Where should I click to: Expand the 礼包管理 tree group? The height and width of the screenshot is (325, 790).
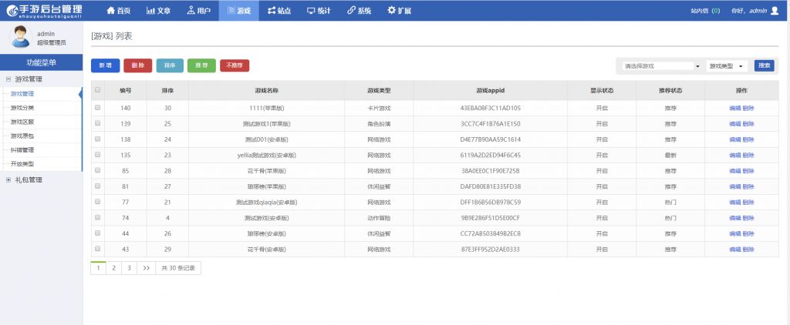pyautogui.click(x=8, y=179)
